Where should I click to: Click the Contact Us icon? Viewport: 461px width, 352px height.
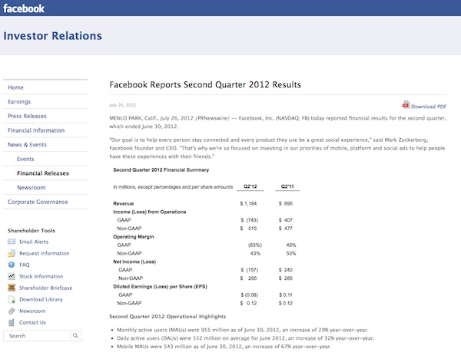pyautogui.click(x=12, y=322)
